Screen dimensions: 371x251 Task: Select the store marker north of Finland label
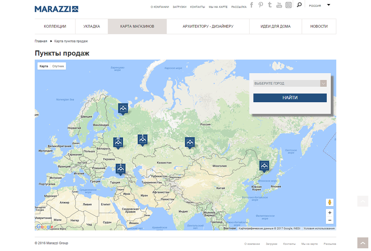[x=123, y=109]
